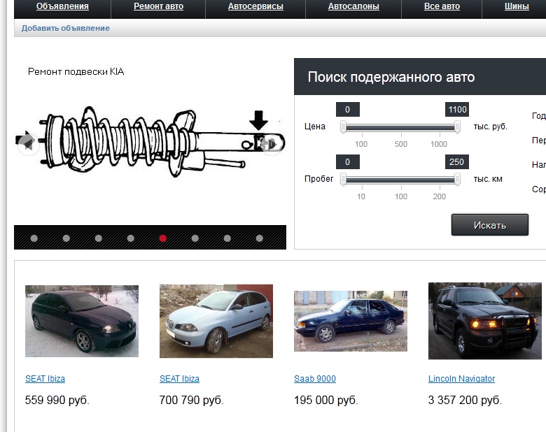Screen dimensions: 546x432
Task: Select the active red carousel dot
Action: click(x=163, y=238)
